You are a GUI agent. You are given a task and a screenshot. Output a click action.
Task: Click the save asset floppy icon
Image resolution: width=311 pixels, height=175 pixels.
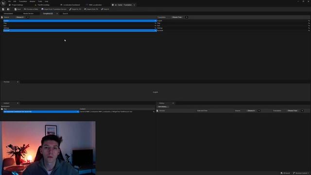[x=3, y=9]
